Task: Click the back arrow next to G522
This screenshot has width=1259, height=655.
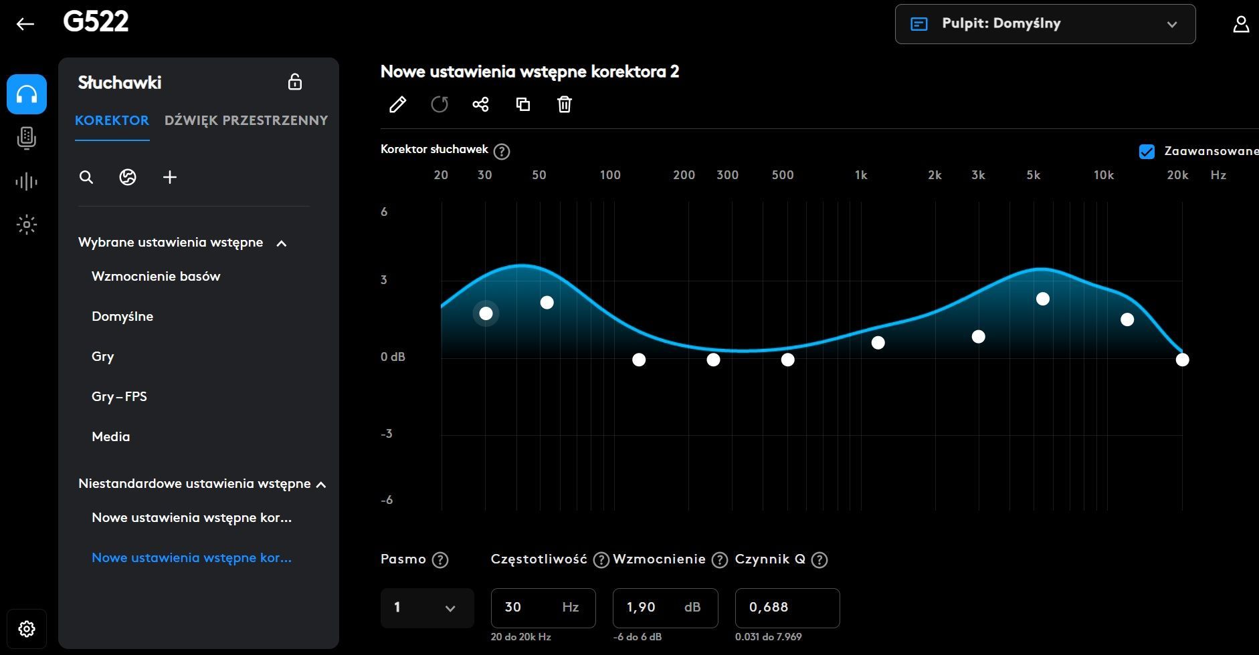Action: pyautogui.click(x=25, y=24)
